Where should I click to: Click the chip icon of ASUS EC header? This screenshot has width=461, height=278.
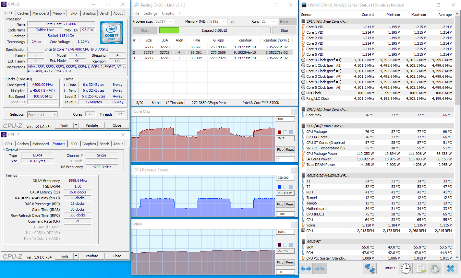pos(303,242)
